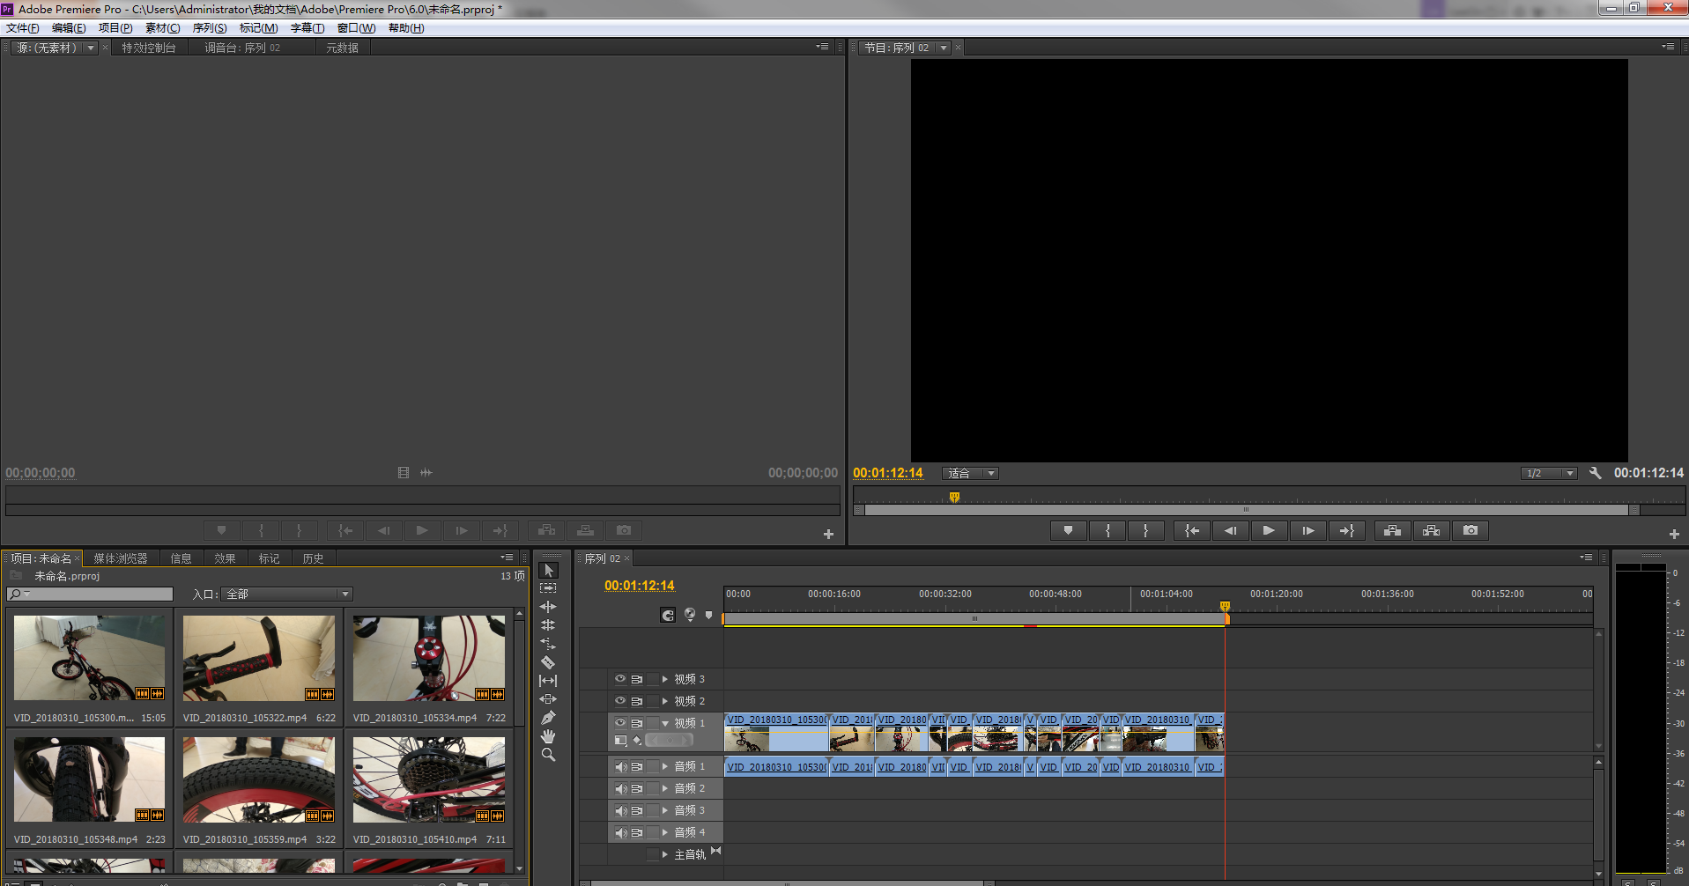Viewport: 1689px width, 886px height.
Task: Select the Razor tool in tools panel
Action: point(548,662)
